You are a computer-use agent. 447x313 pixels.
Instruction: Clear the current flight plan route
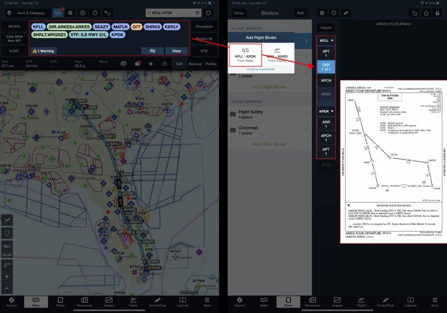pos(177,51)
